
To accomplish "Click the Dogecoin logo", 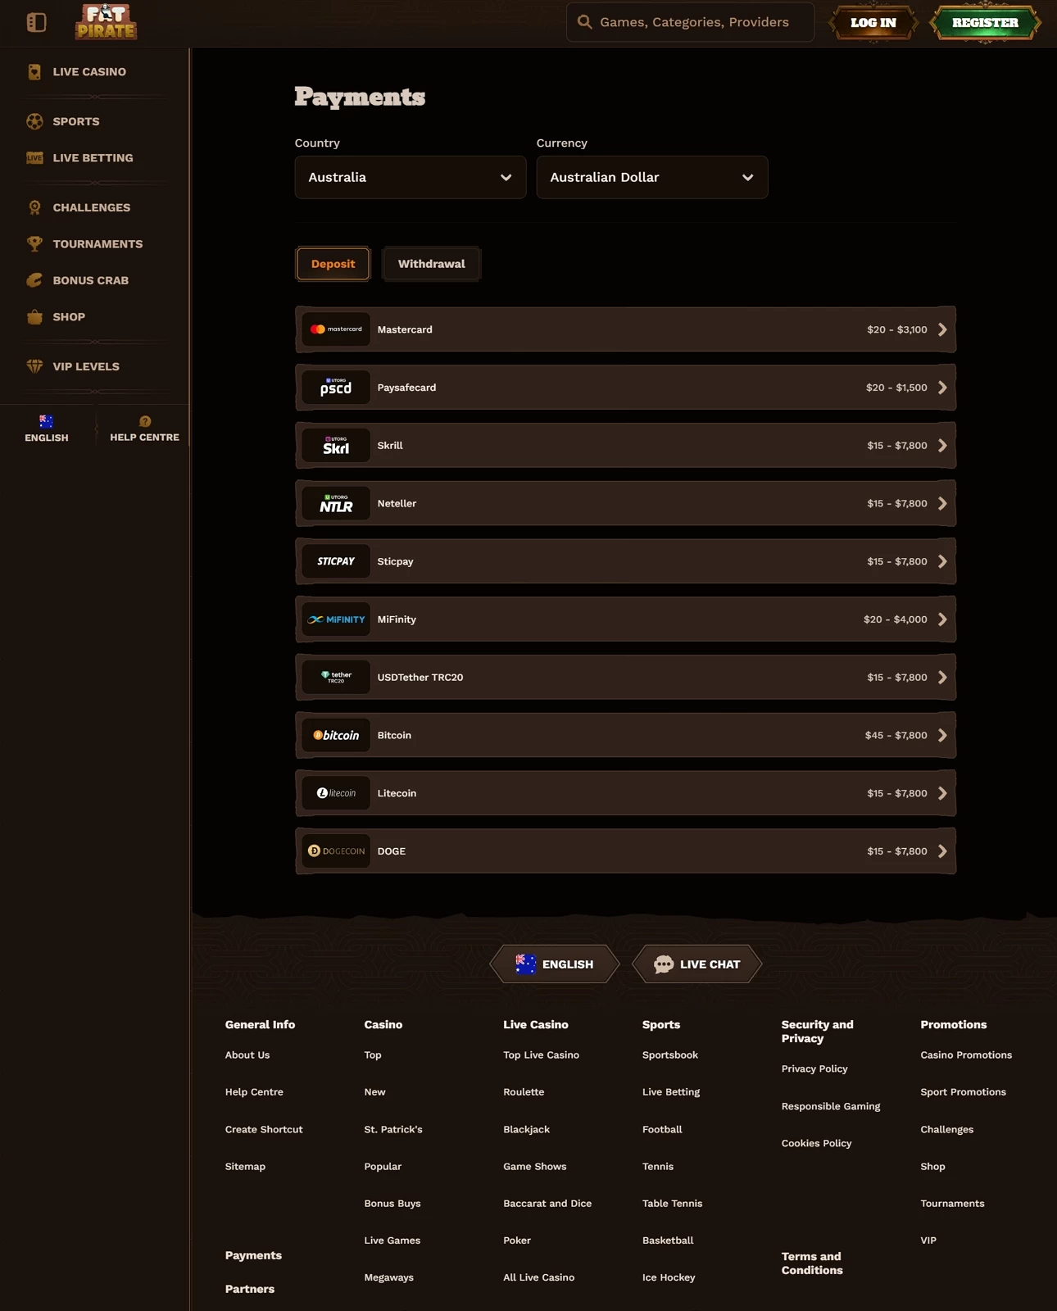I will [x=336, y=851].
